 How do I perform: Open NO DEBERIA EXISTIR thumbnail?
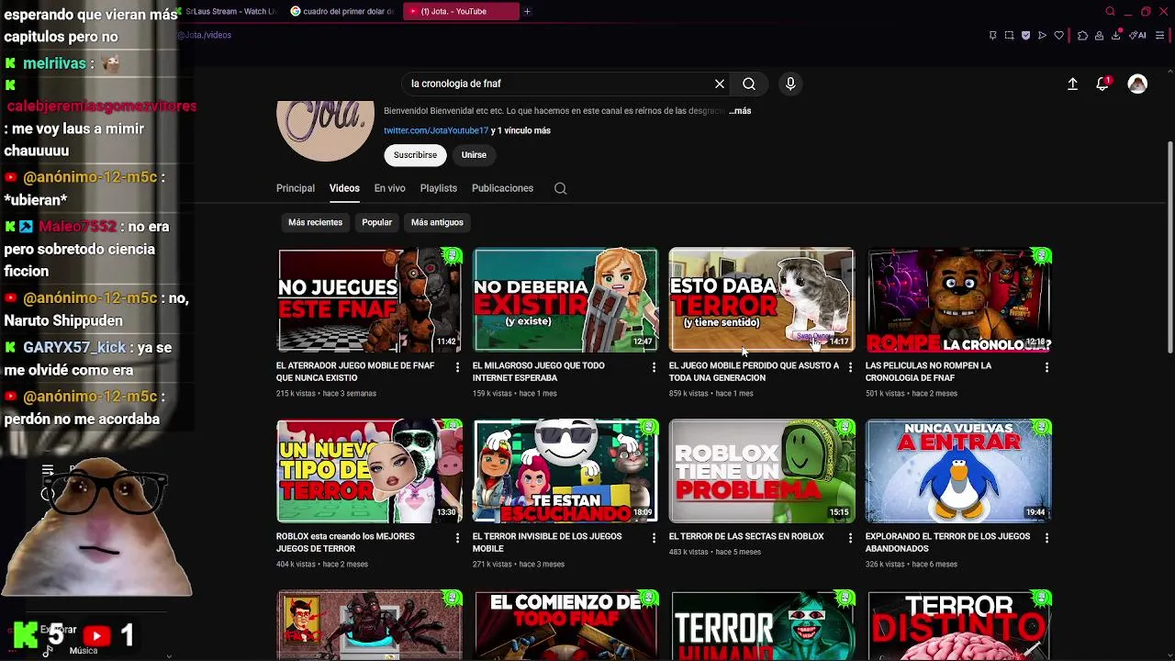click(x=565, y=300)
